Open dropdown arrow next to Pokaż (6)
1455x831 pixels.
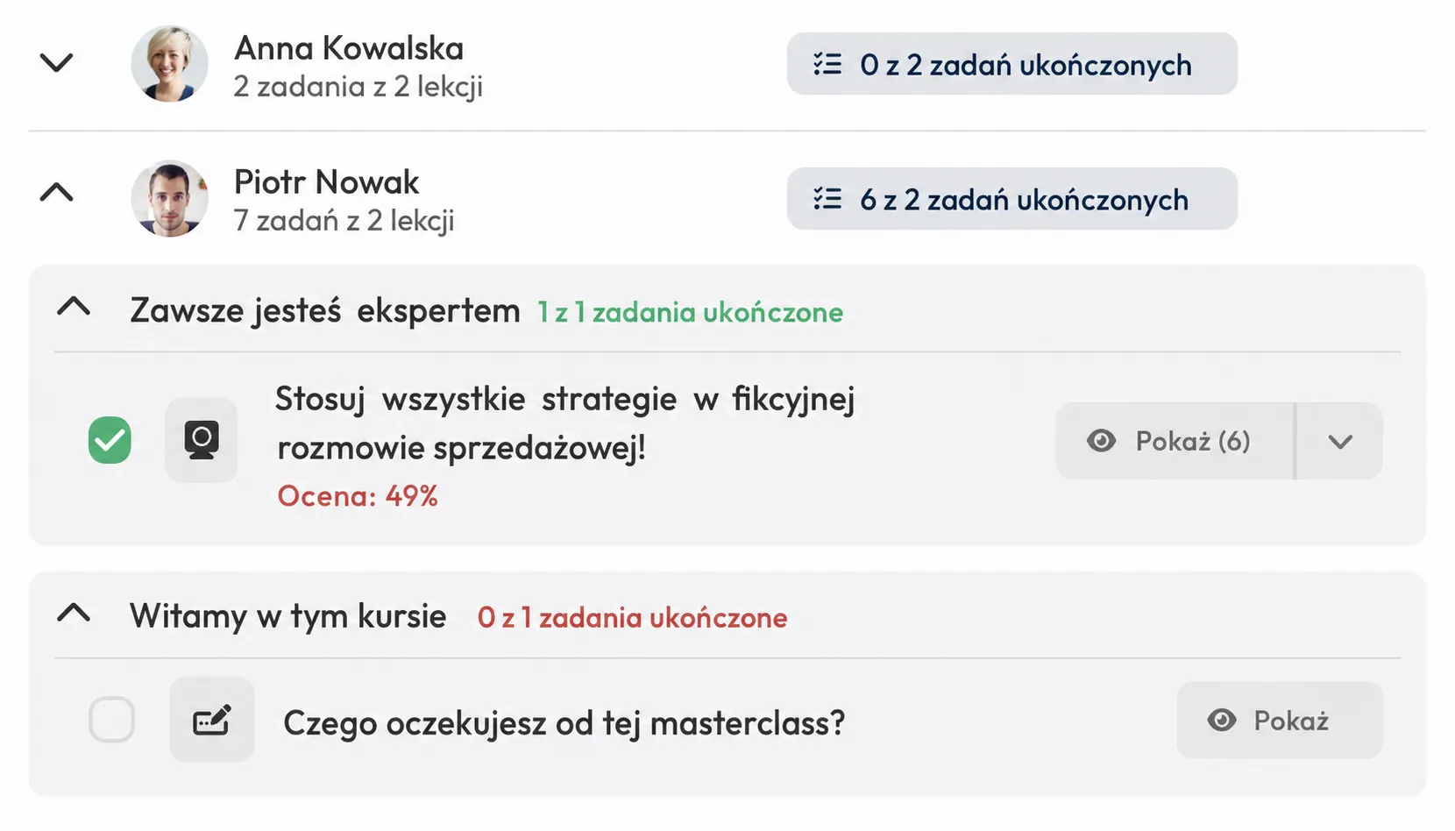click(1339, 441)
